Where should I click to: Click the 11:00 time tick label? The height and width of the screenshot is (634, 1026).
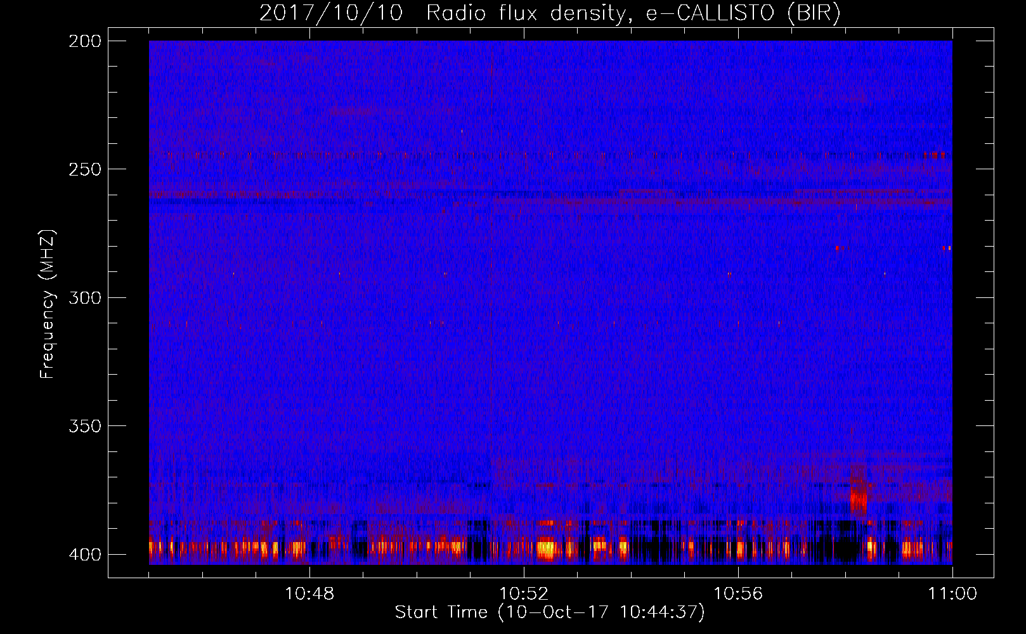(952, 594)
